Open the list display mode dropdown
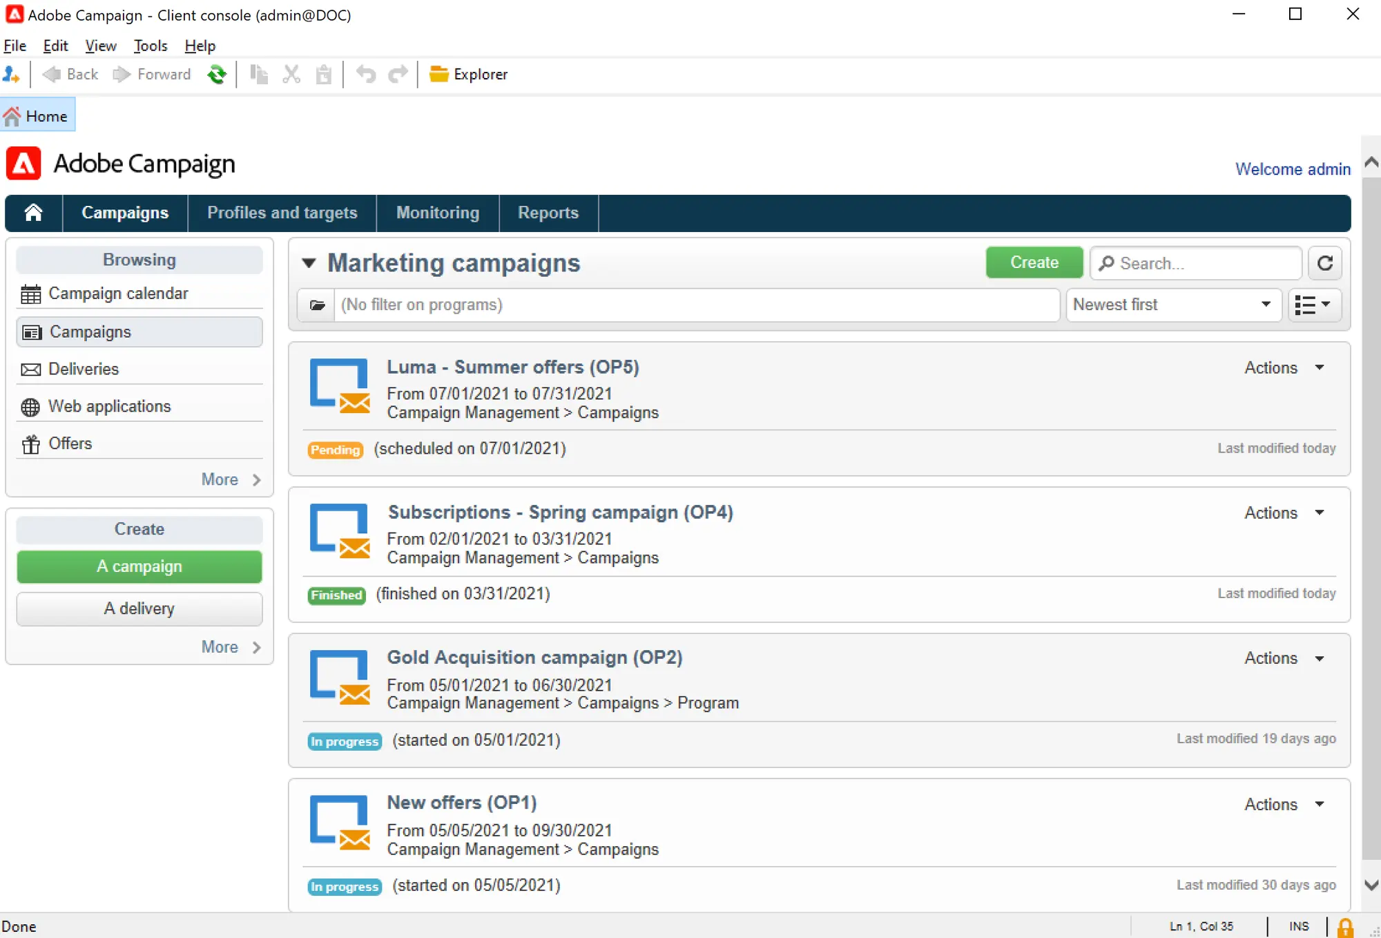This screenshot has height=938, width=1381. [x=1315, y=305]
